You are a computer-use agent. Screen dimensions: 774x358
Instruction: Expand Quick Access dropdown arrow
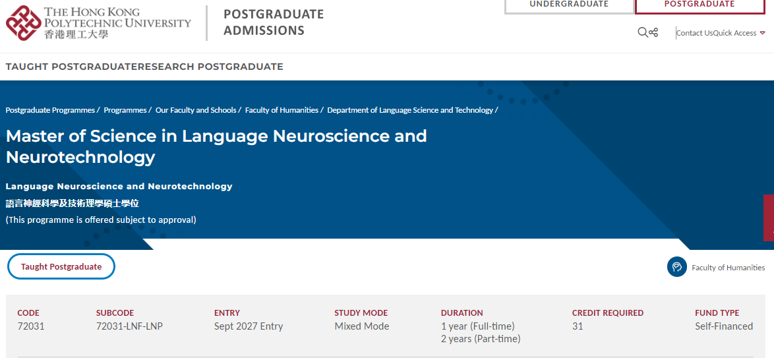tap(762, 33)
